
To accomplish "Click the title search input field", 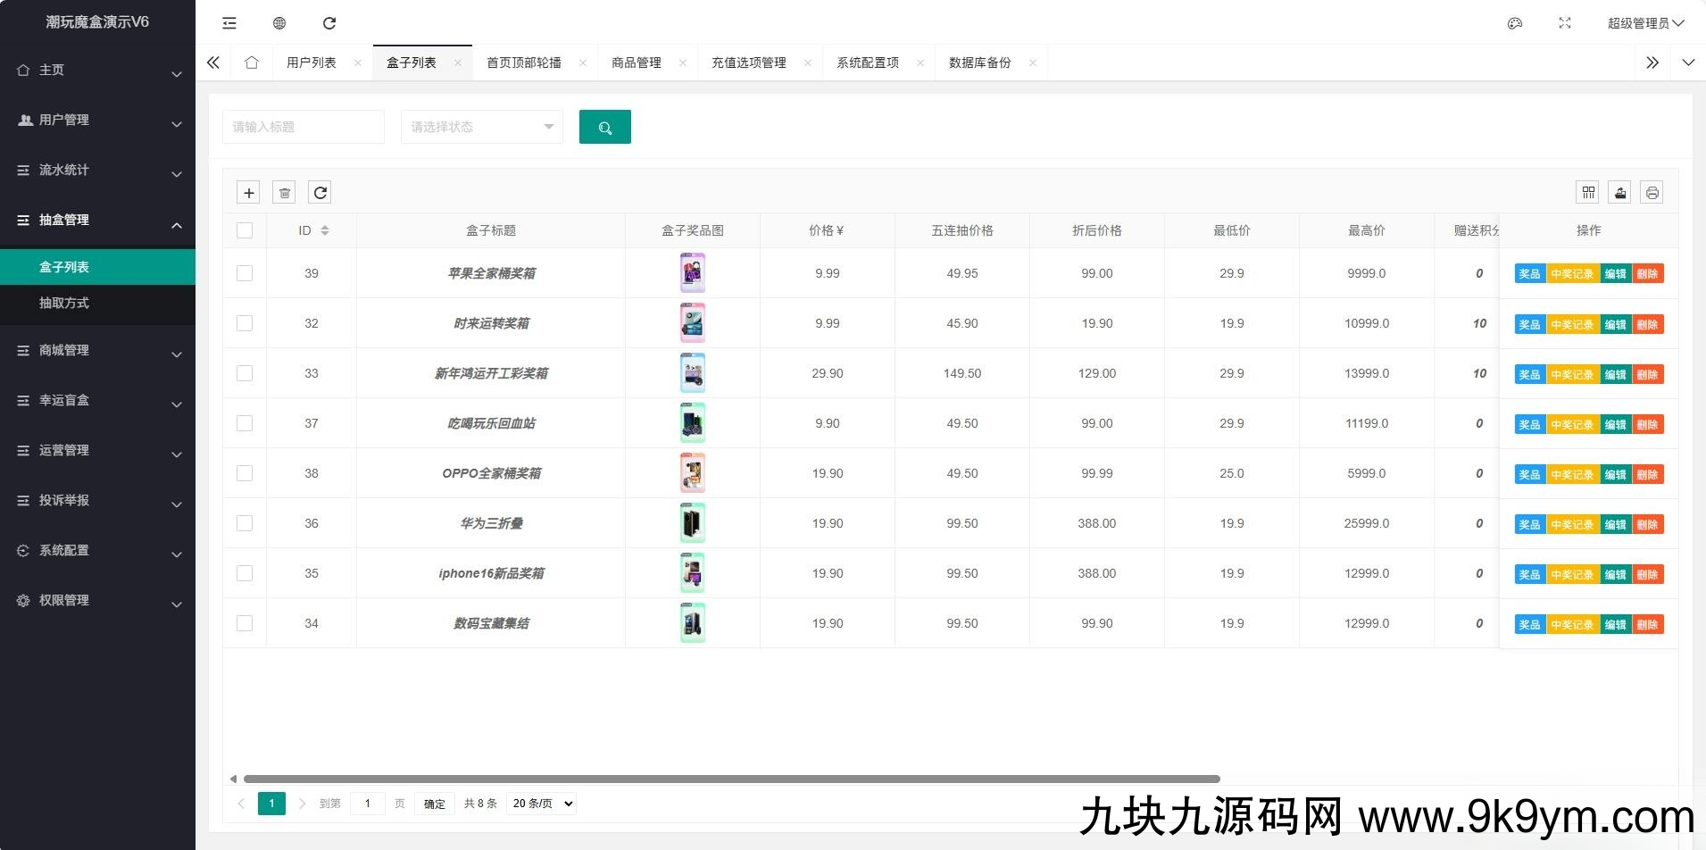I will 303,127.
